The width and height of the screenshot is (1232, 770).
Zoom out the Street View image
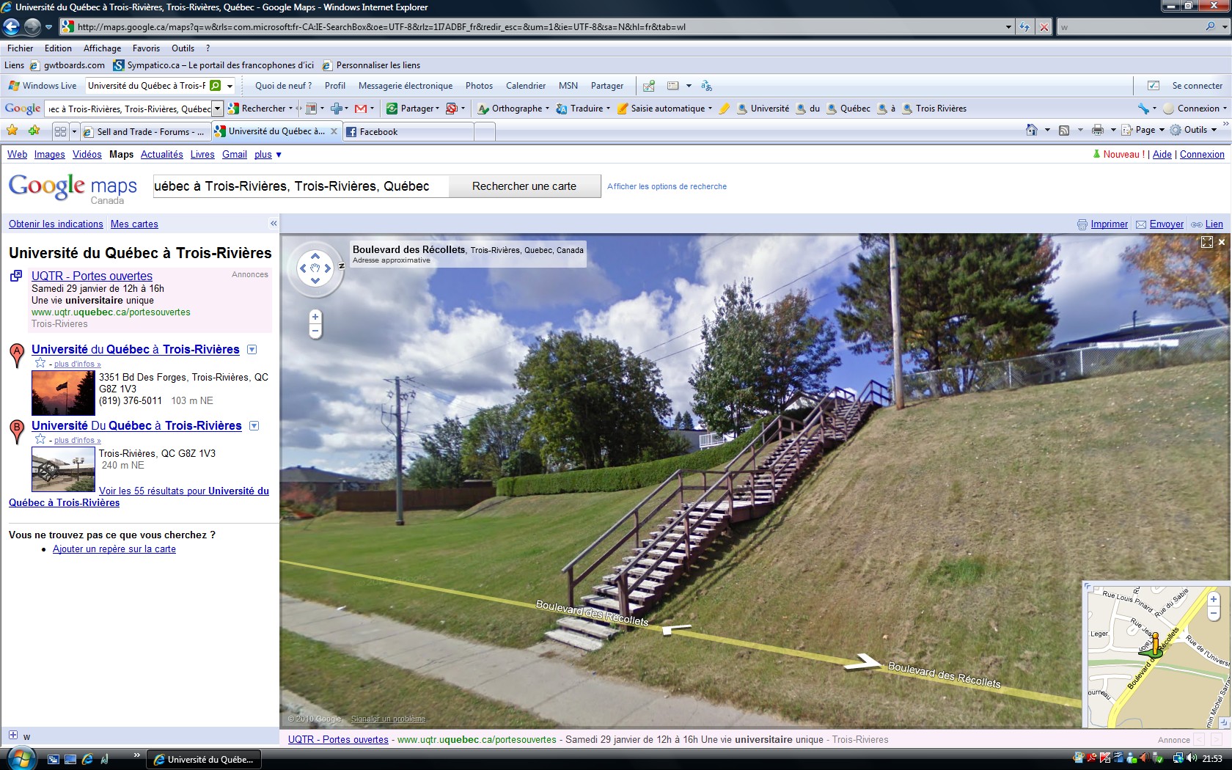click(x=315, y=331)
